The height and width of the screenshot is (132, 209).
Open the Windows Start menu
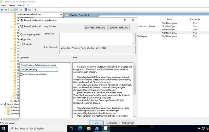pyautogui.click(x=4, y=128)
